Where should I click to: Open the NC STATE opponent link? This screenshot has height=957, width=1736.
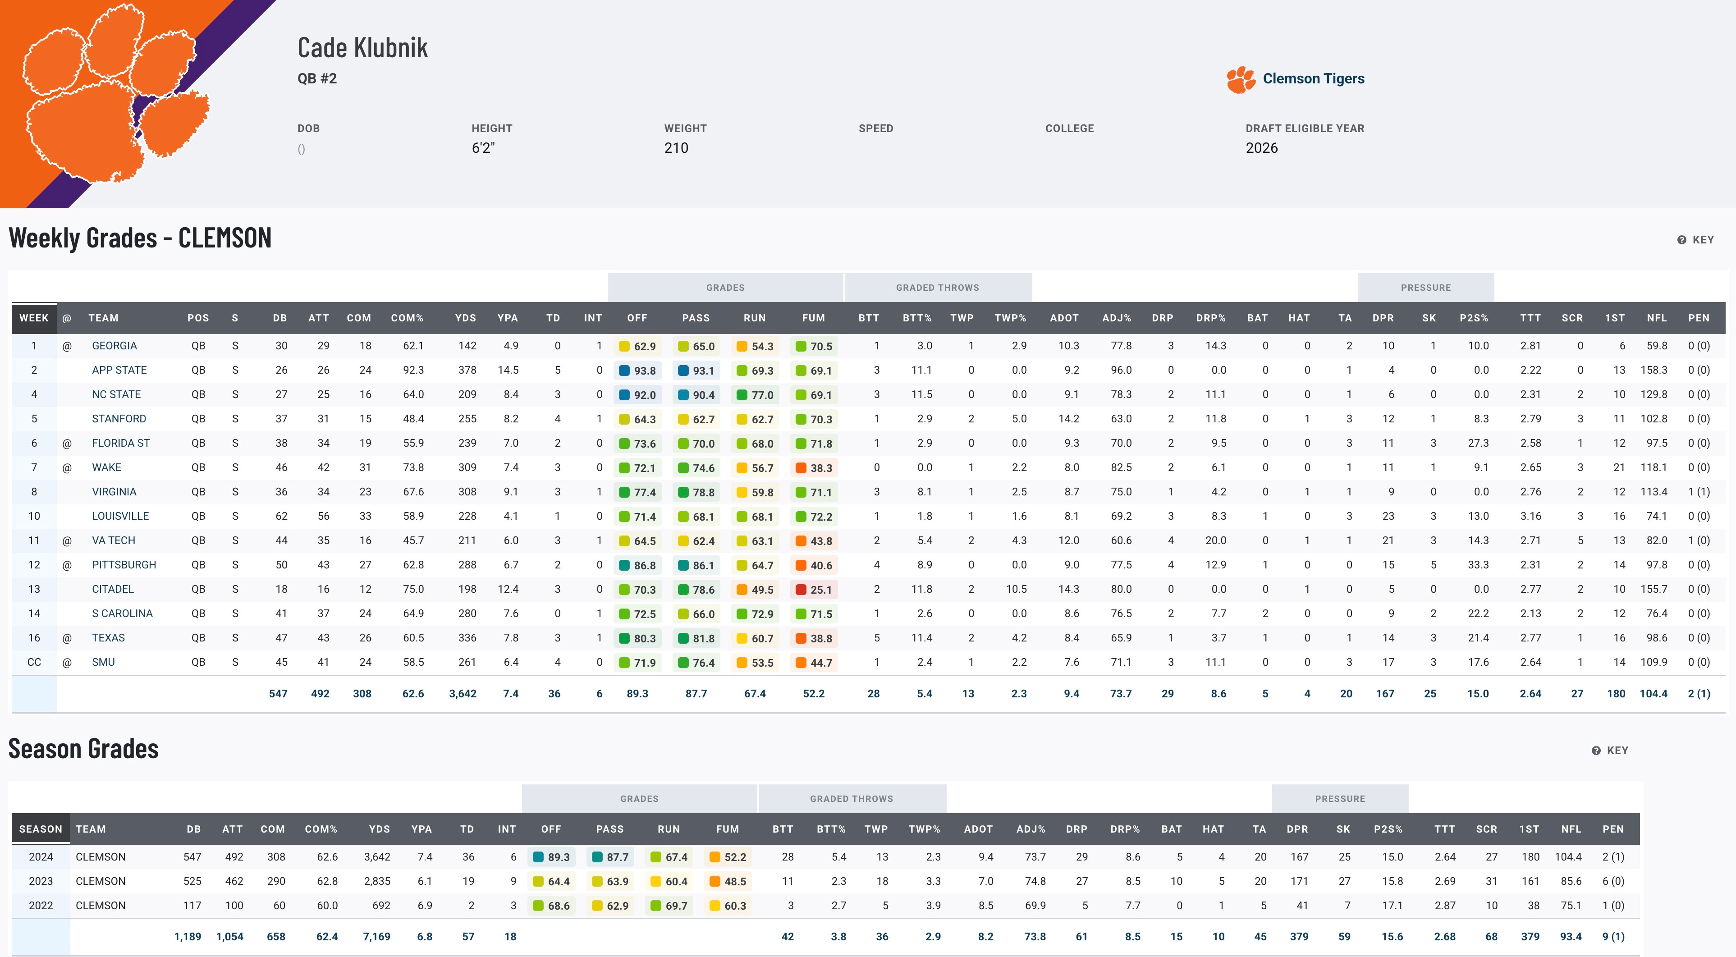[116, 394]
